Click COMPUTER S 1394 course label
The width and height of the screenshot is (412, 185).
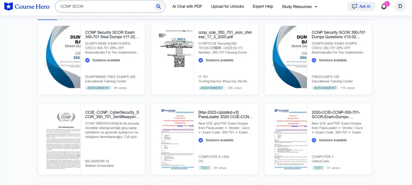point(214,157)
